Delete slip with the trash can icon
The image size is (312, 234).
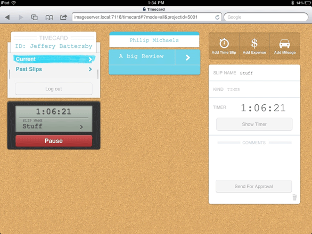[294, 197]
